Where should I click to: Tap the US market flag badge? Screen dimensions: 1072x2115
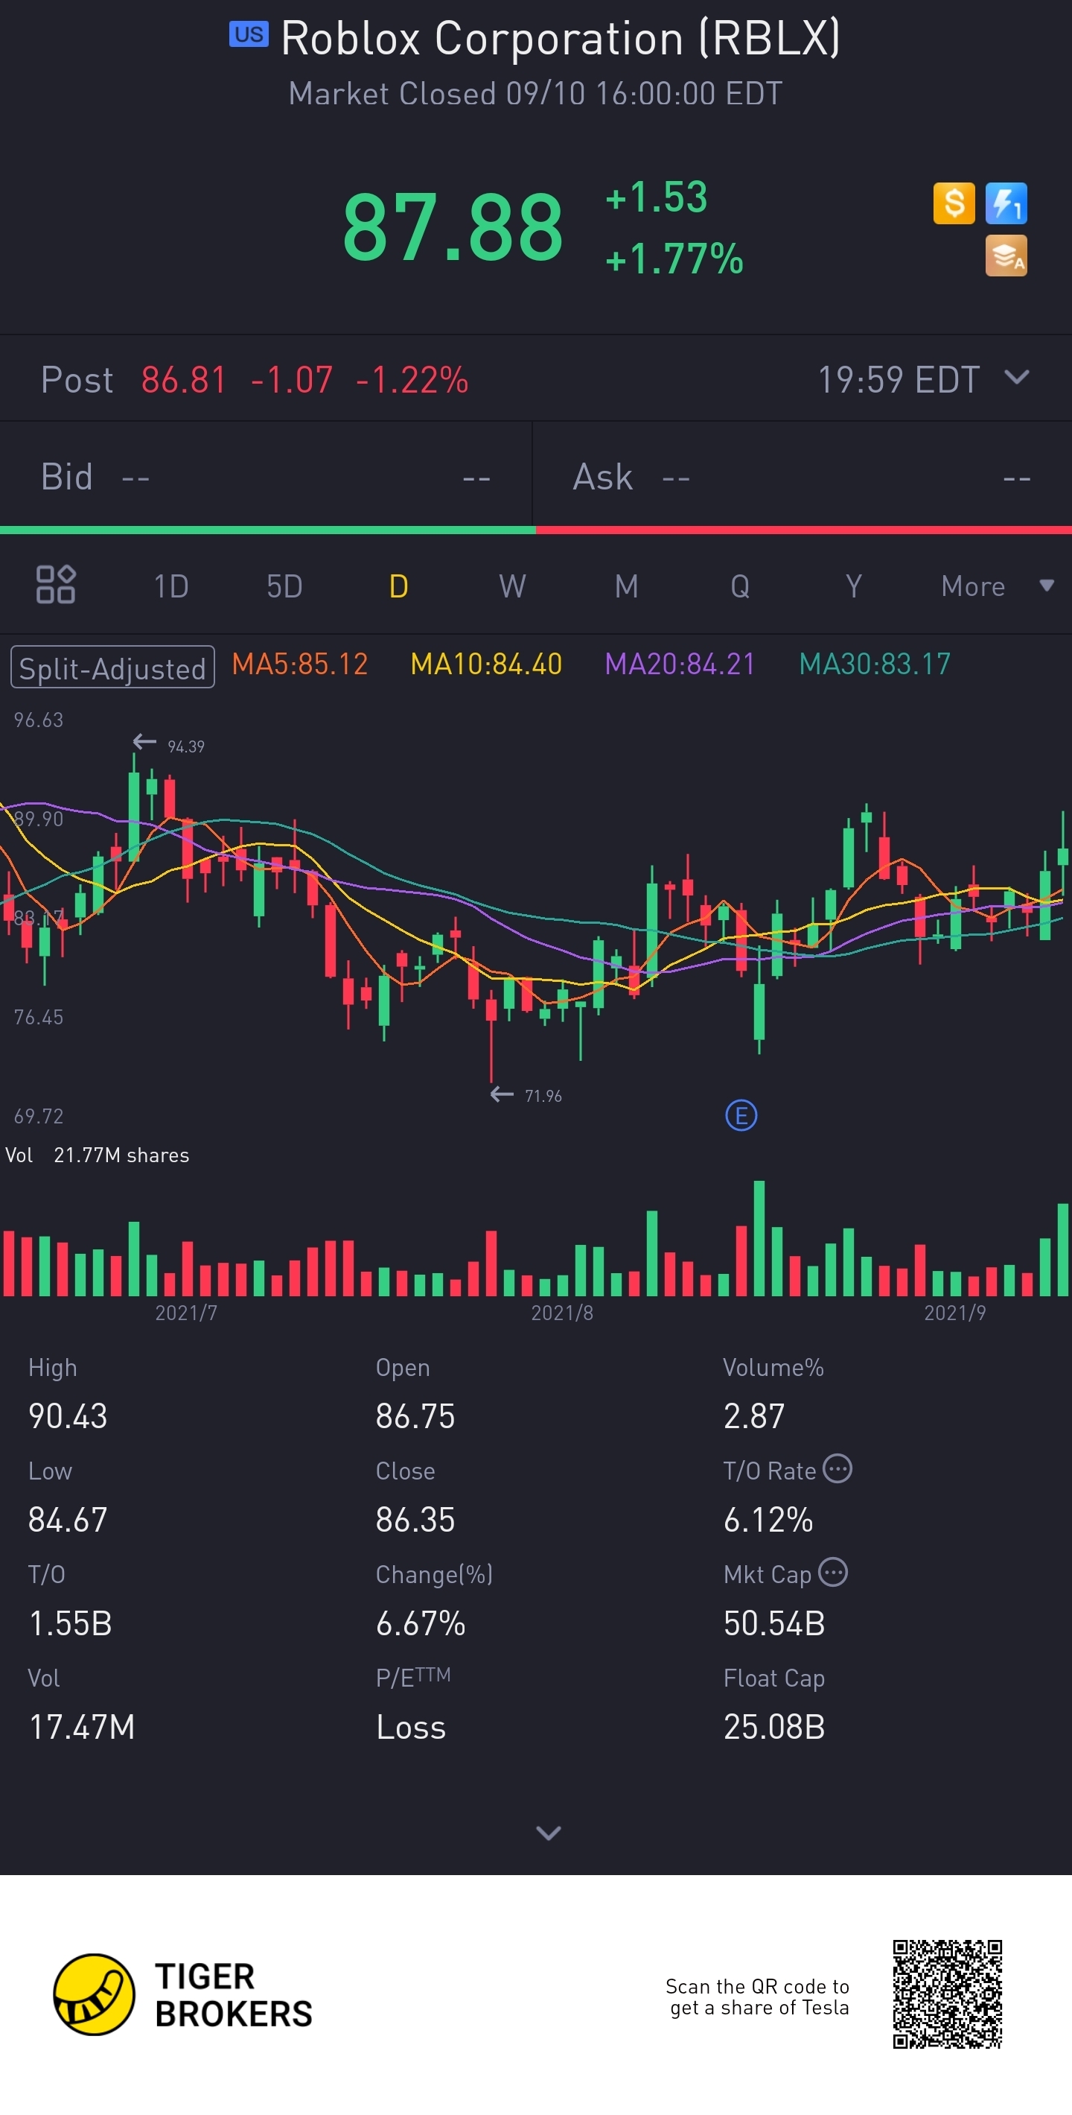[249, 34]
